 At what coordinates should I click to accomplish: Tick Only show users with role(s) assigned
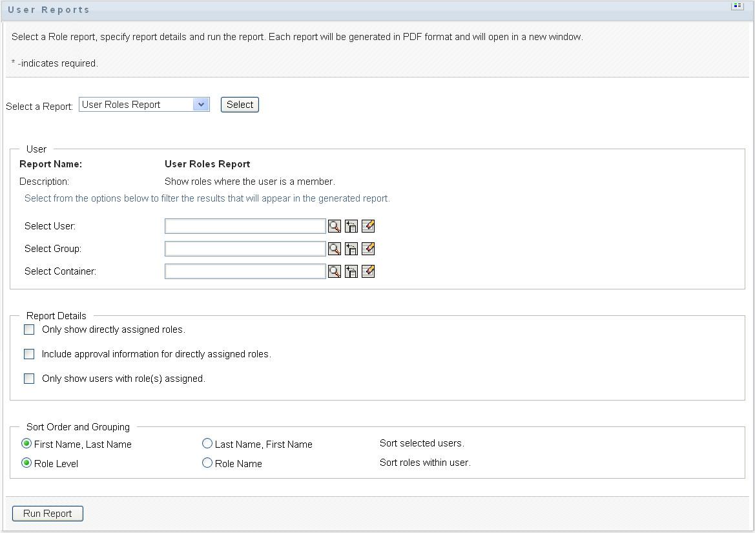(x=29, y=379)
